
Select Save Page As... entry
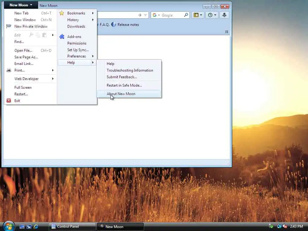[x=26, y=57]
